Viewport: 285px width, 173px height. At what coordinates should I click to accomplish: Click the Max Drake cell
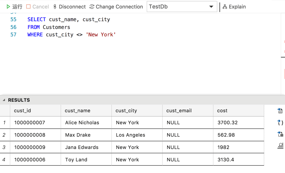[x=86, y=135]
